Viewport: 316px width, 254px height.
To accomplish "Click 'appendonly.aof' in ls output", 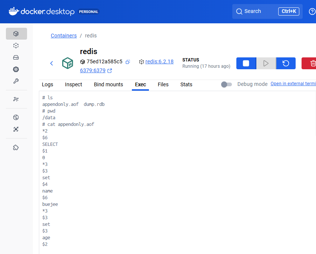I will tap(60, 104).
